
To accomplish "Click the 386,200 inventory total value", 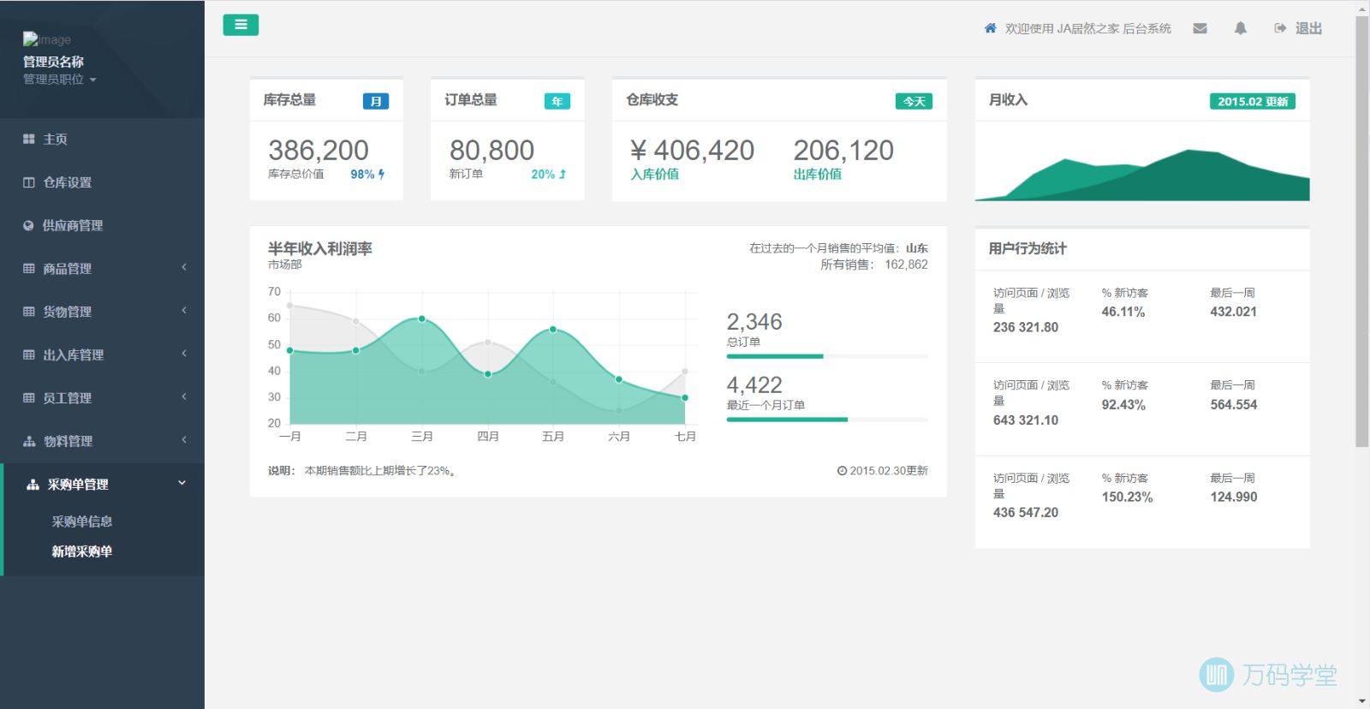I will click(319, 150).
